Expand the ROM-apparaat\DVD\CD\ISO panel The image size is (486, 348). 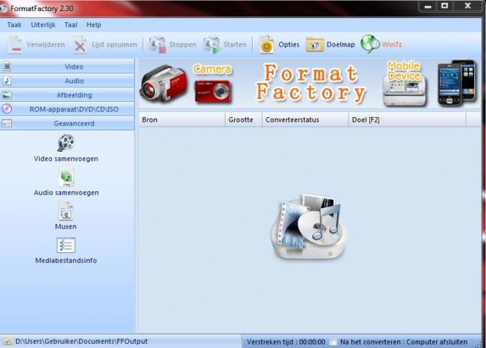point(67,109)
